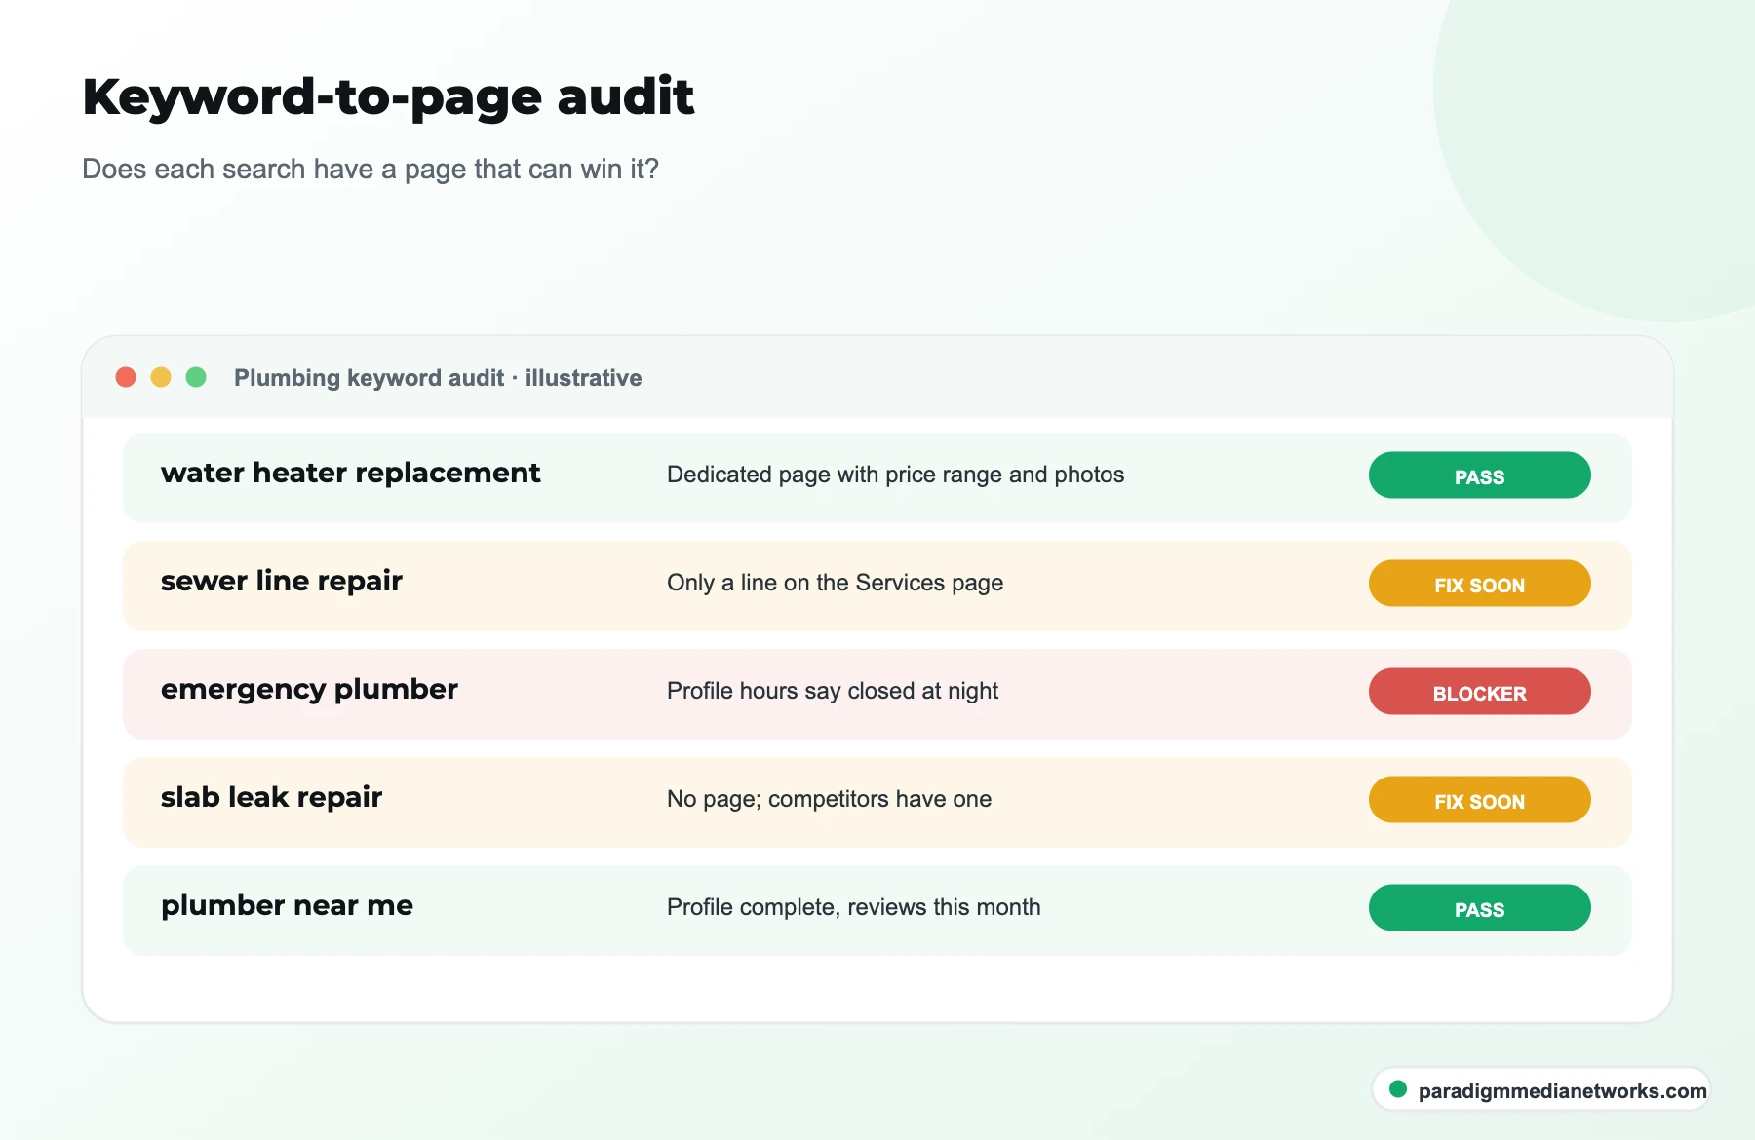1755x1140 pixels.
Task: Click the BLOCKER badge for emergency plumber
Action: pyautogui.click(x=1479, y=692)
